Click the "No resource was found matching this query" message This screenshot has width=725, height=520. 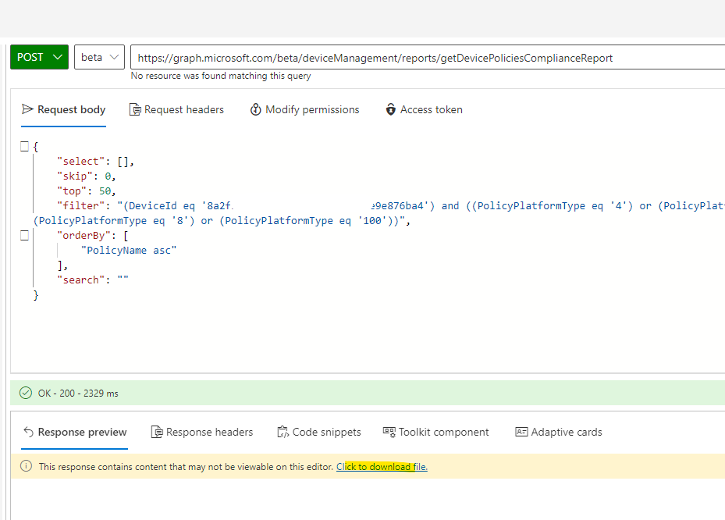pyautogui.click(x=221, y=76)
